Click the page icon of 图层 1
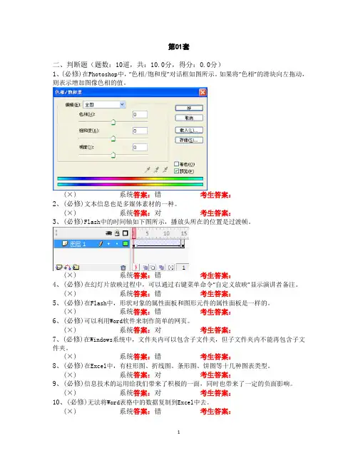The width and height of the screenshot is (358, 463). point(65,243)
